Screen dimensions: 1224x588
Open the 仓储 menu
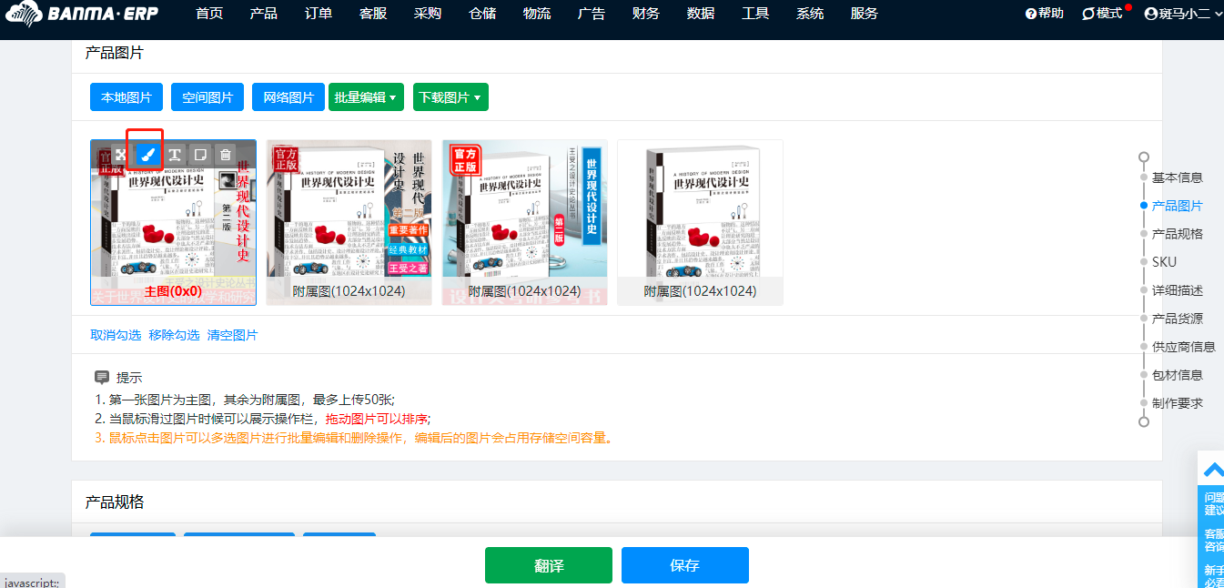[482, 14]
